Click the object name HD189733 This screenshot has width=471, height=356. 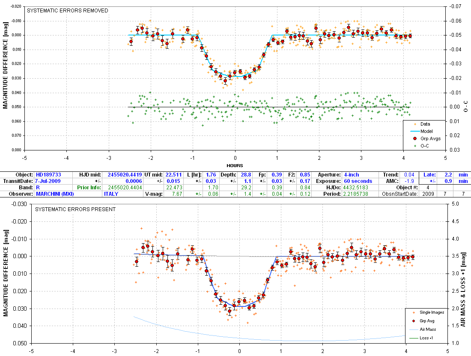[48, 174]
